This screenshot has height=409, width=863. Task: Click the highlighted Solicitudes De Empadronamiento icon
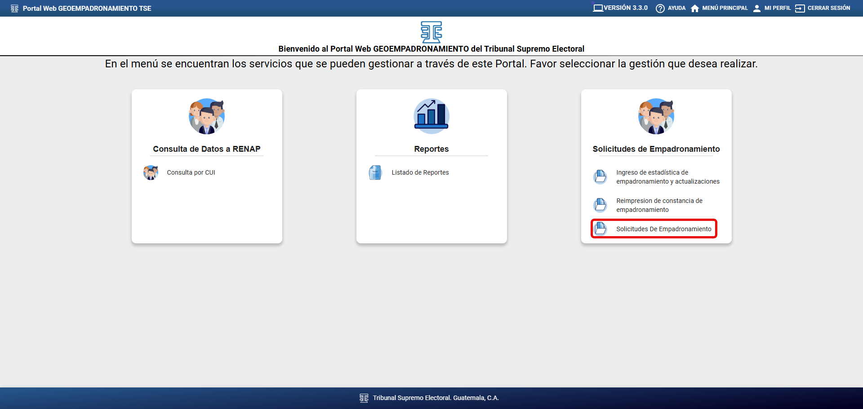click(x=600, y=229)
